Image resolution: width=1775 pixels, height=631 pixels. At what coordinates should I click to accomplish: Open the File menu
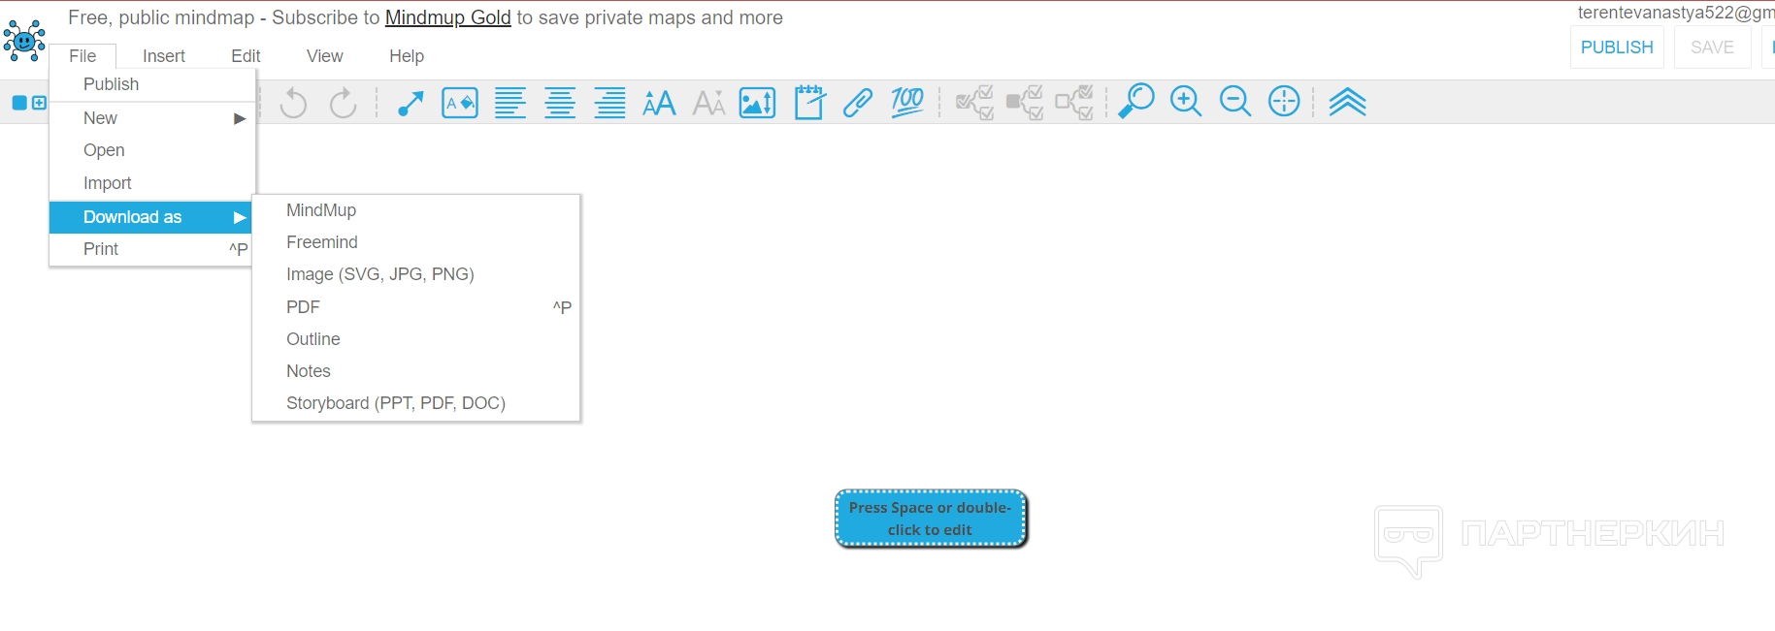pyautogui.click(x=82, y=56)
